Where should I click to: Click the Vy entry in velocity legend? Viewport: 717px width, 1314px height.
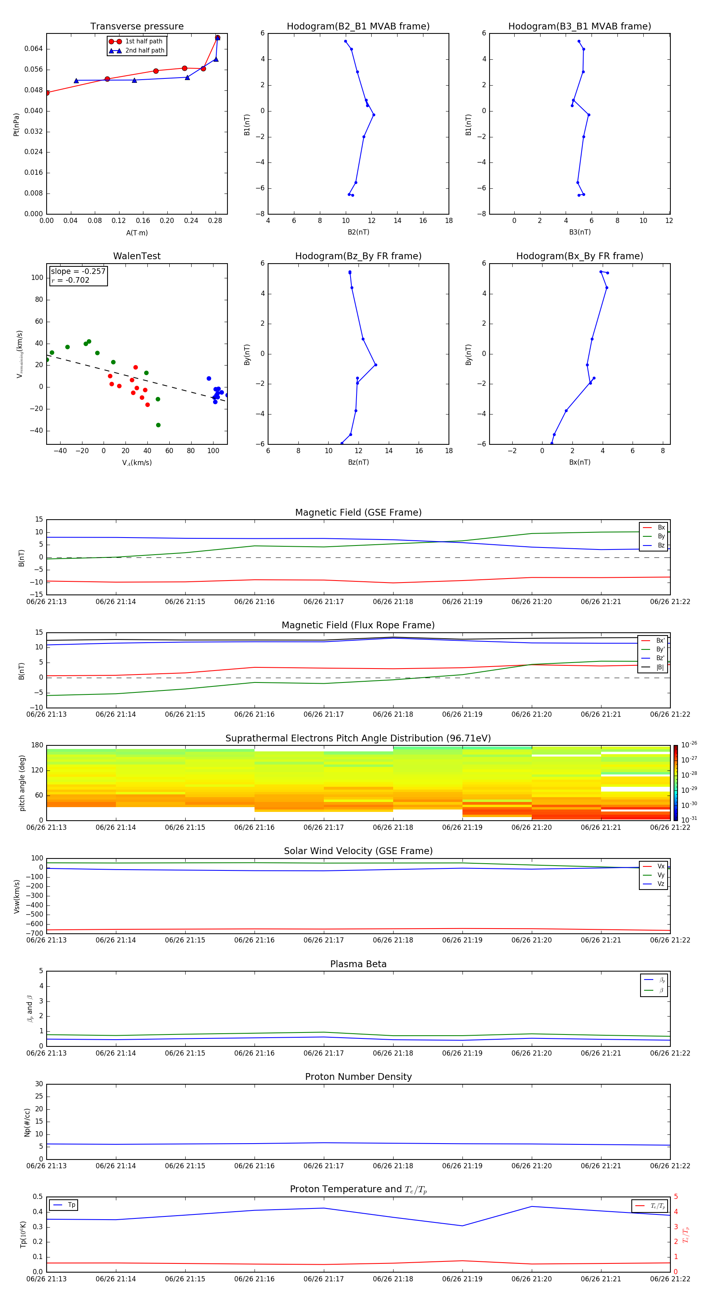[654, 875]
